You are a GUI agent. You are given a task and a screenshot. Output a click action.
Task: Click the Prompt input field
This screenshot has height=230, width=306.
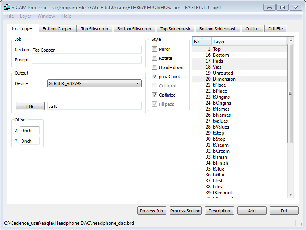point(87,60)
